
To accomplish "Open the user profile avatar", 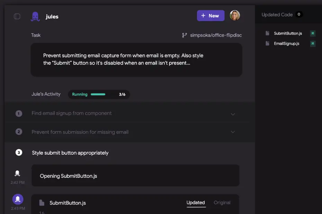I will click(x=235, y=16).
